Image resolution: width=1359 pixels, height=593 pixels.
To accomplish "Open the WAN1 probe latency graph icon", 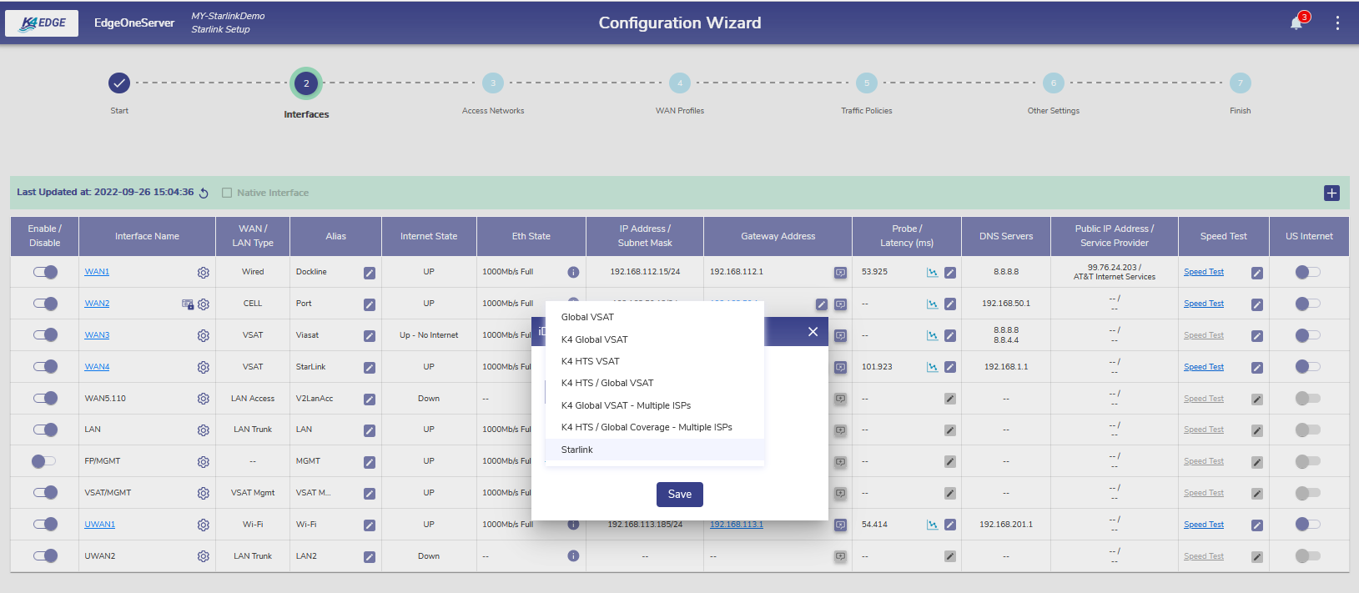I will pos(932,273).
